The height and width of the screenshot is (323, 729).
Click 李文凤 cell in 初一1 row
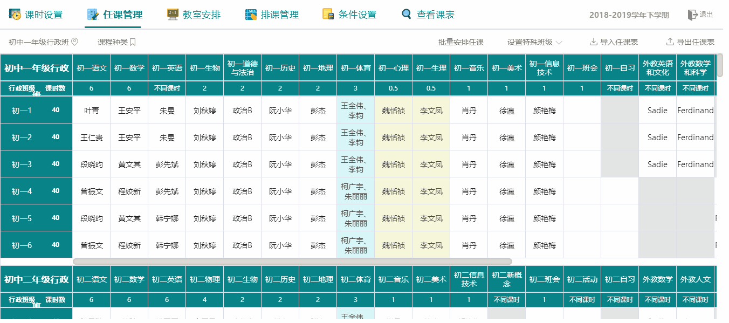431,110
